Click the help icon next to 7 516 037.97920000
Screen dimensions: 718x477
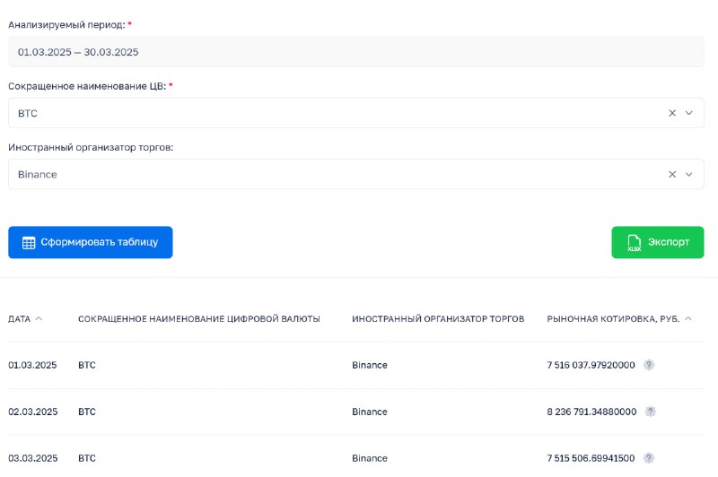point(648,365)
